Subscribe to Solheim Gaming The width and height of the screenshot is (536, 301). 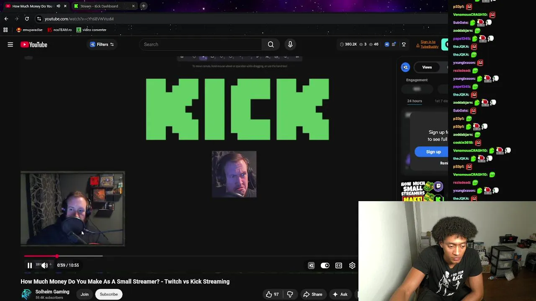(109, 294)
